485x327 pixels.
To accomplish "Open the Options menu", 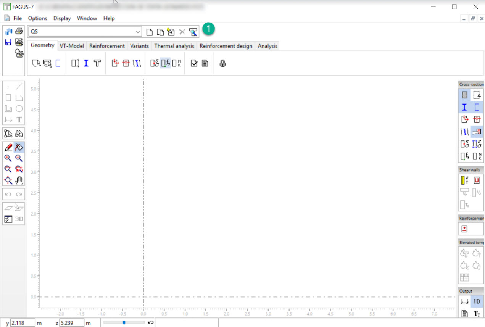I will pyautogui.click(x=37, y=18).
